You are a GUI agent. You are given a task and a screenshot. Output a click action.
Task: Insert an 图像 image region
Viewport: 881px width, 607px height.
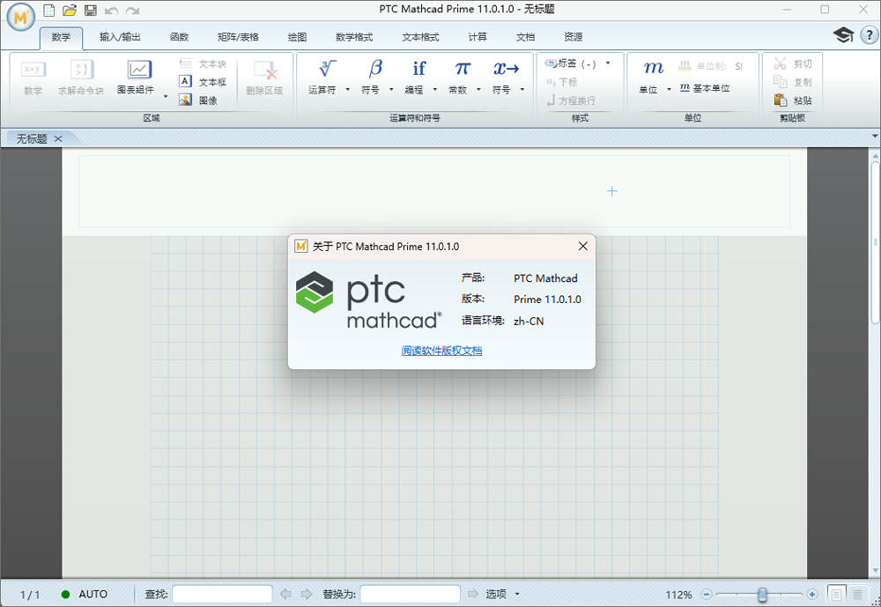[x=198, y=100]
